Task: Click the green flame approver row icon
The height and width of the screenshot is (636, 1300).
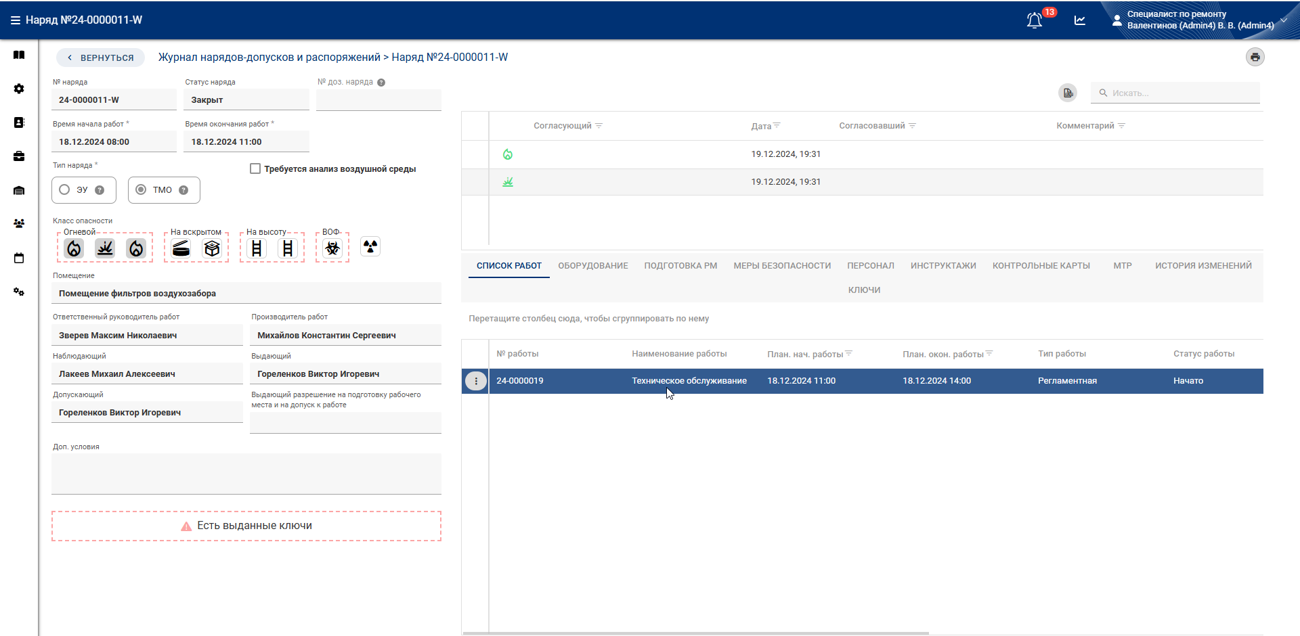Action: (508, 154)
